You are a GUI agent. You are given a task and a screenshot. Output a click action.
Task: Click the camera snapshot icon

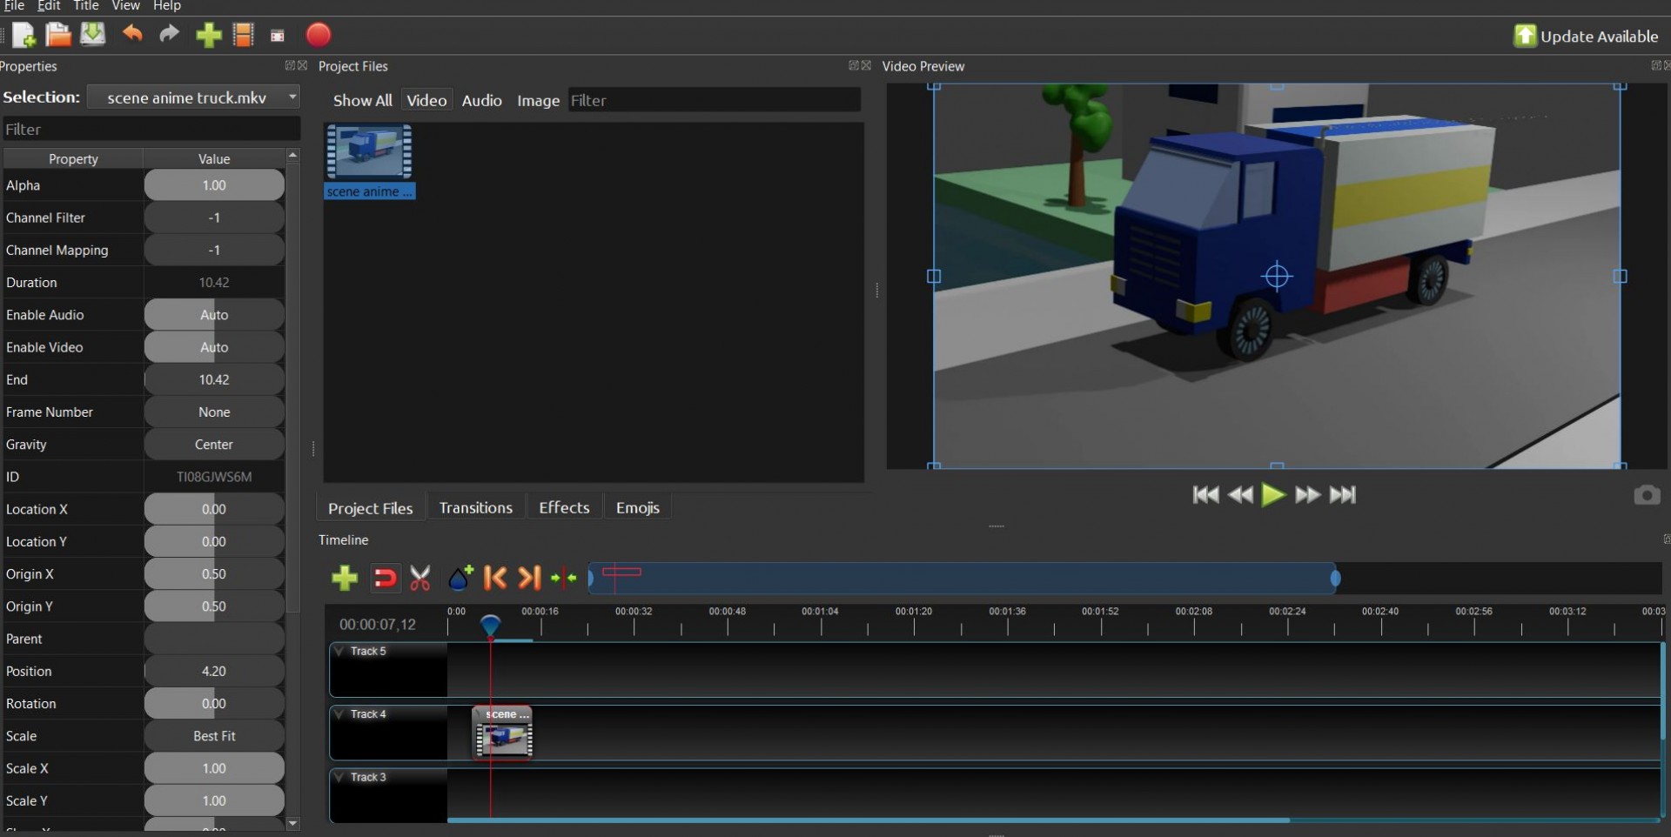click(x=1646, y=495)
